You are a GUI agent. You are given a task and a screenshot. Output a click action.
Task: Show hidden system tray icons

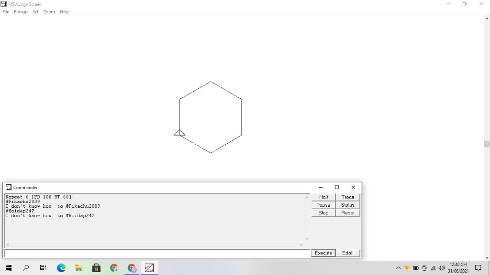pyautogui.click(x=398, y=268)
